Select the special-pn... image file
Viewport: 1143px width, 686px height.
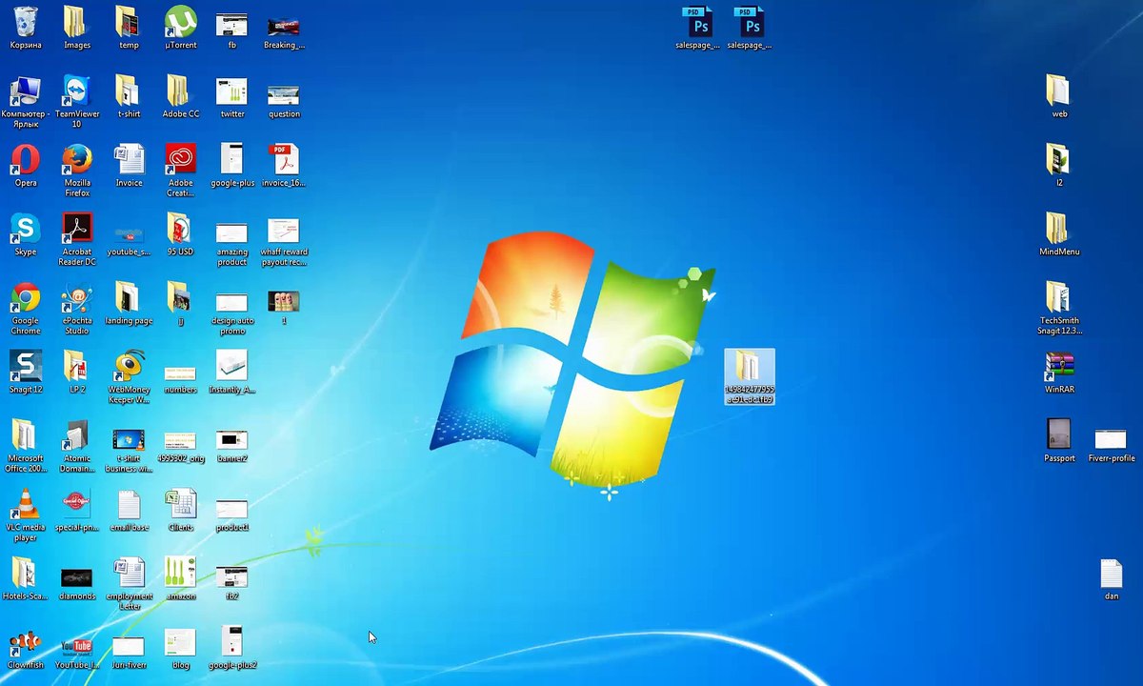pos(77,510)
